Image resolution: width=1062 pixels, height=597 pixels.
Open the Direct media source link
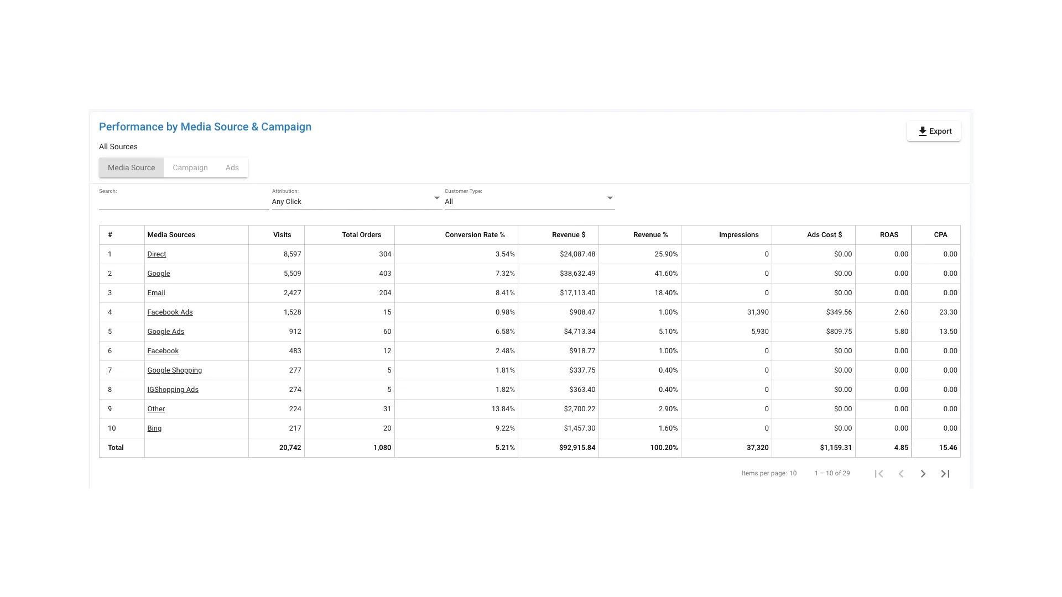tap(157, 254)
